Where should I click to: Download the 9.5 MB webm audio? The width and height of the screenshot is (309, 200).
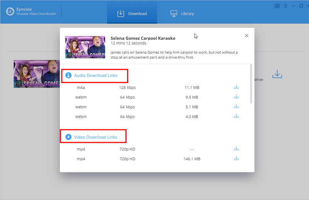coord(236,97)
